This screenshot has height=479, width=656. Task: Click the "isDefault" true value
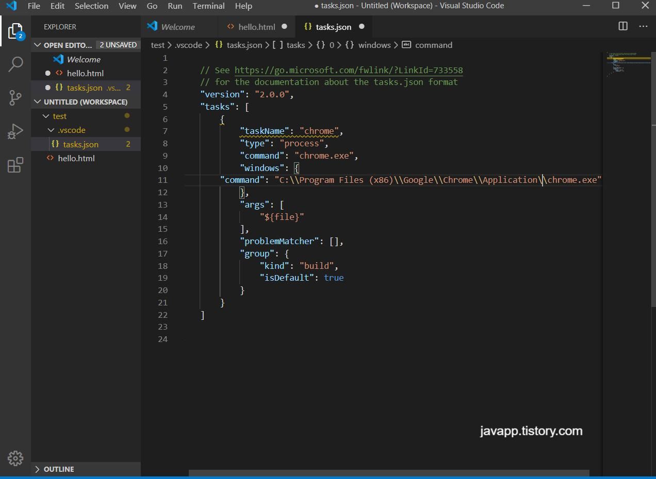coord(334,278)
